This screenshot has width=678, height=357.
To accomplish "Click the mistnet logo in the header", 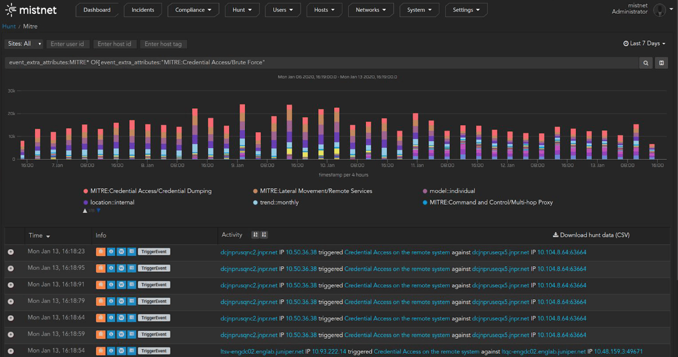I will 31,10.
